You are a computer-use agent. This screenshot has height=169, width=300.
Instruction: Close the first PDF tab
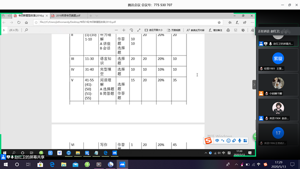pyautogui.click(x=47, y=15)
